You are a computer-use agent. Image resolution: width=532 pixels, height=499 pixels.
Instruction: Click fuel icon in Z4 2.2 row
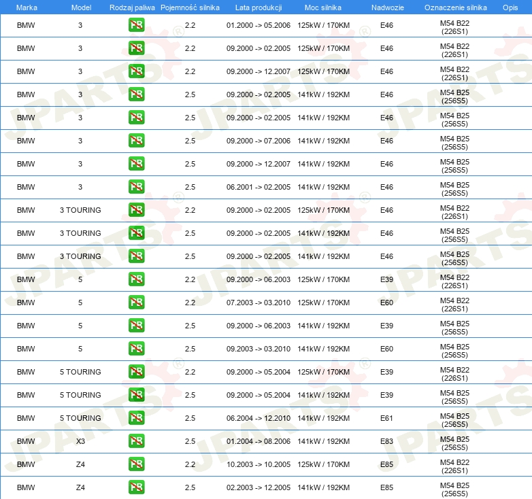(x=136, y=464)
